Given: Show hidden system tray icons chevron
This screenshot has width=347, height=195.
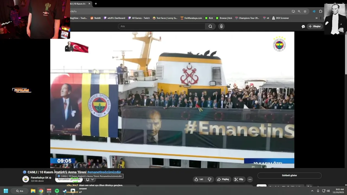Looking at the screenshot, I should tap(312, 191).
